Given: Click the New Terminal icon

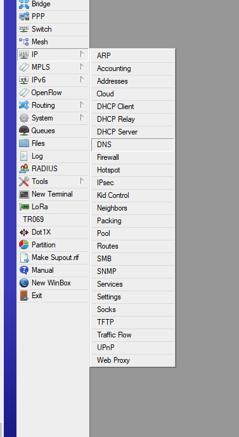Looking at the screenshot, I should tap(24, 194).
